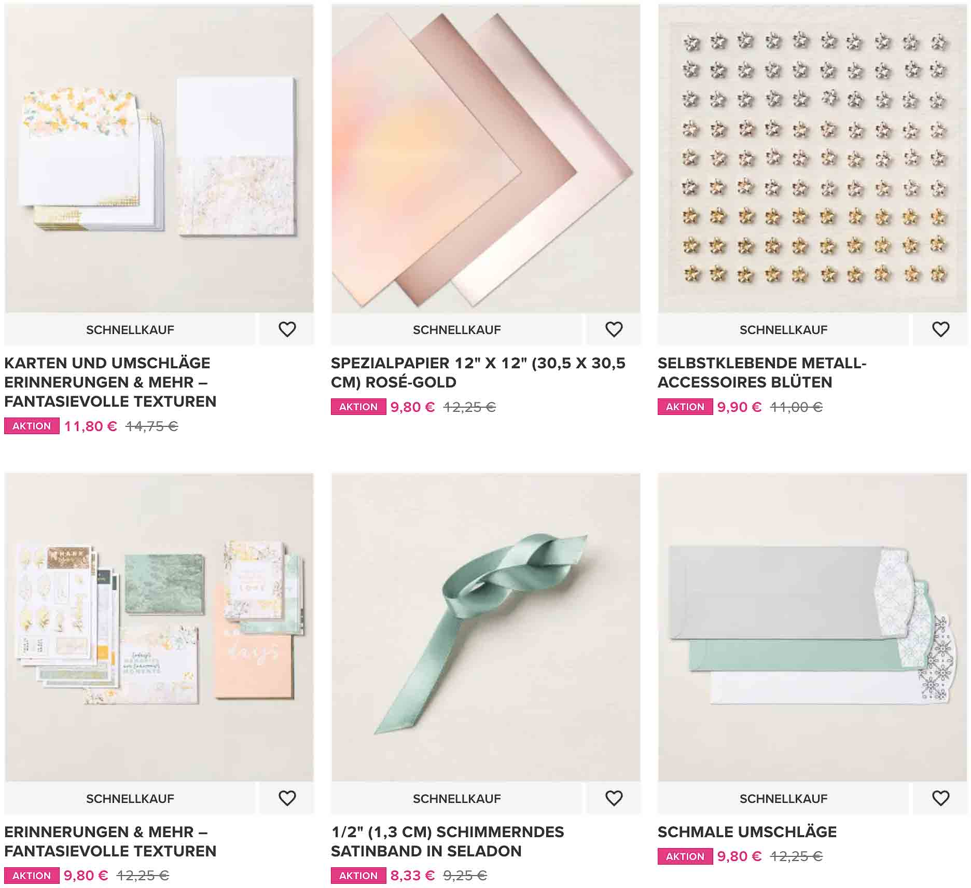The width and height of the screenshot is (971, 888).
Task: Schnellkauf for Karten und Umschläge
Action: (130, 330)
